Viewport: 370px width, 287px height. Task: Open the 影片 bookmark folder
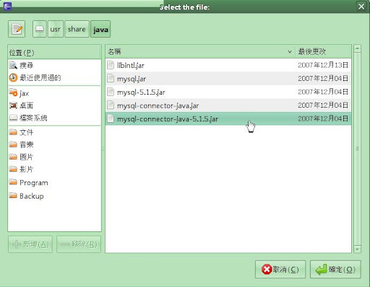(x=54, y=169)
